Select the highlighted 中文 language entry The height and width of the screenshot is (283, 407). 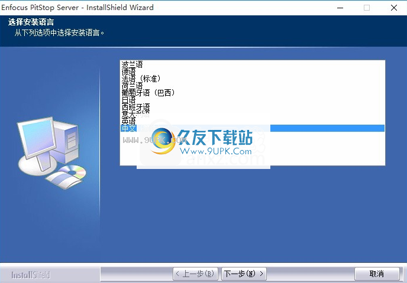click(x=253, y=128)
